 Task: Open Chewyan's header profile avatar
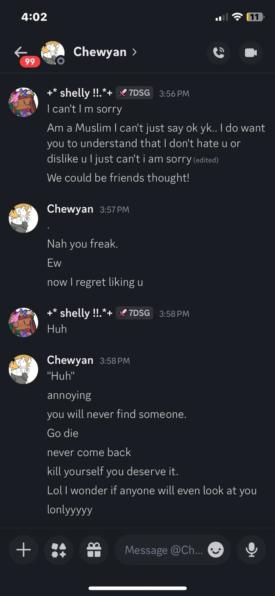click(x=53, y=53)
